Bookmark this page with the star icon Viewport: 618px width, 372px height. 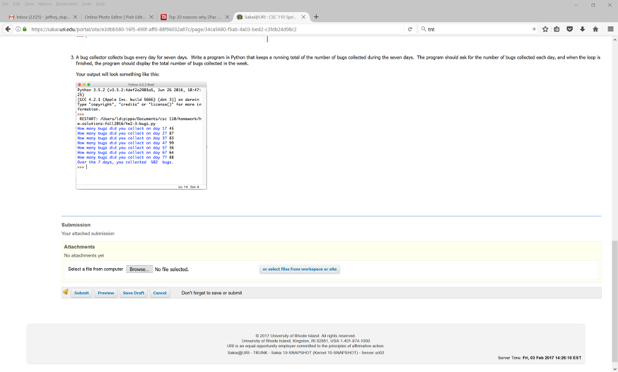tap(545, 29)
